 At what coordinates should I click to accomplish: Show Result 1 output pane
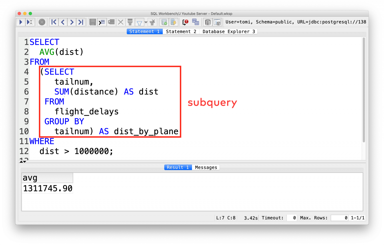pos(178,167)
